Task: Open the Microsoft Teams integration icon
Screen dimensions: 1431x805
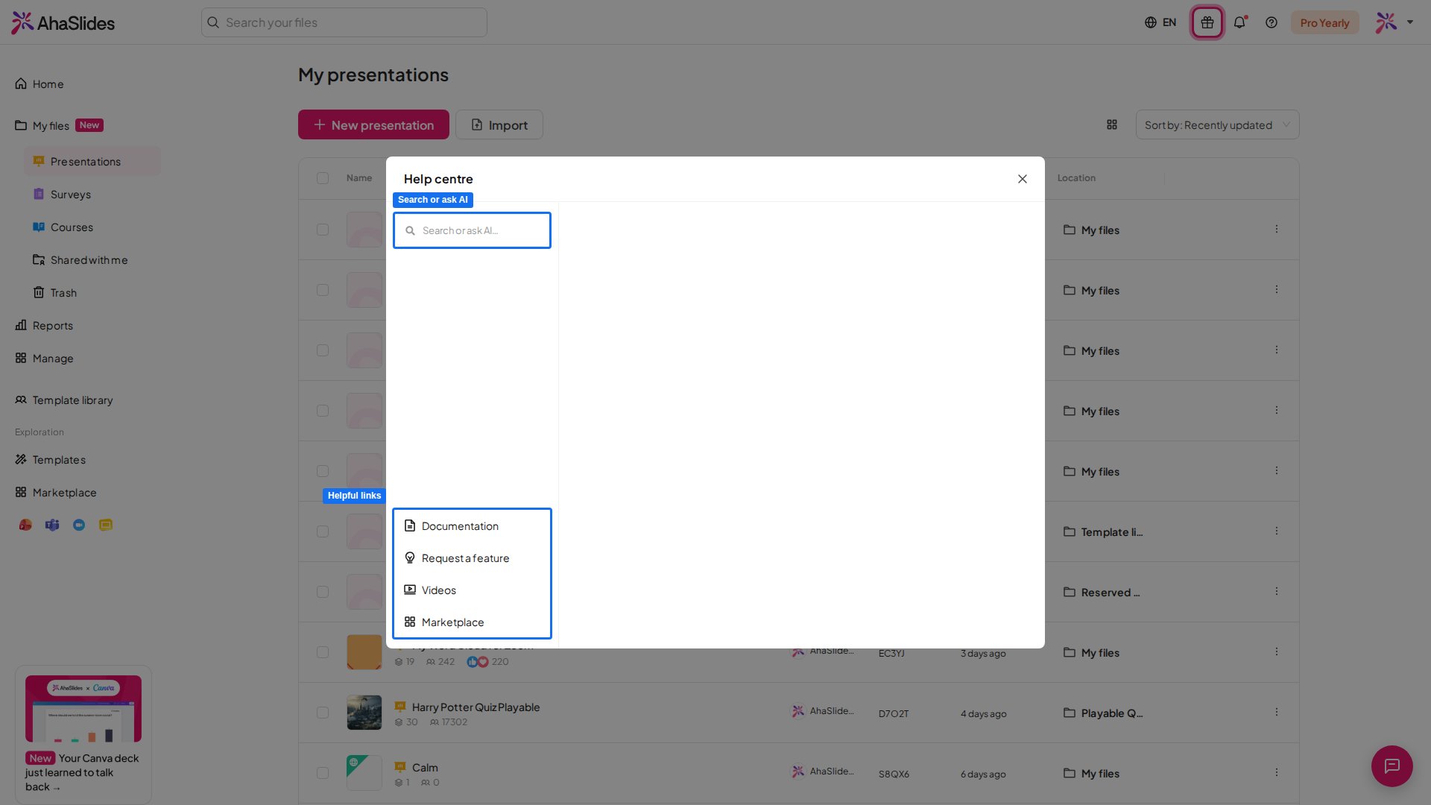Action: click(52, 525)
